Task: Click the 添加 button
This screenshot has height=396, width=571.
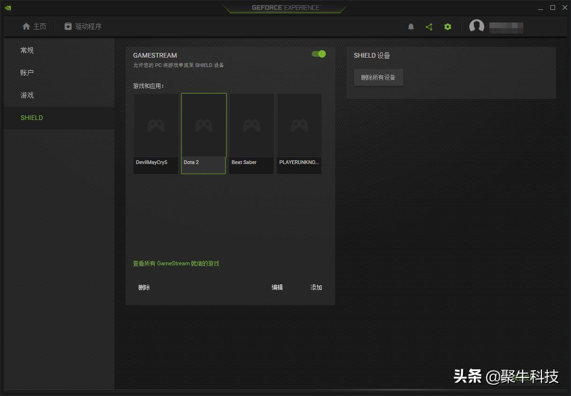Action: [x=316, y=287]
